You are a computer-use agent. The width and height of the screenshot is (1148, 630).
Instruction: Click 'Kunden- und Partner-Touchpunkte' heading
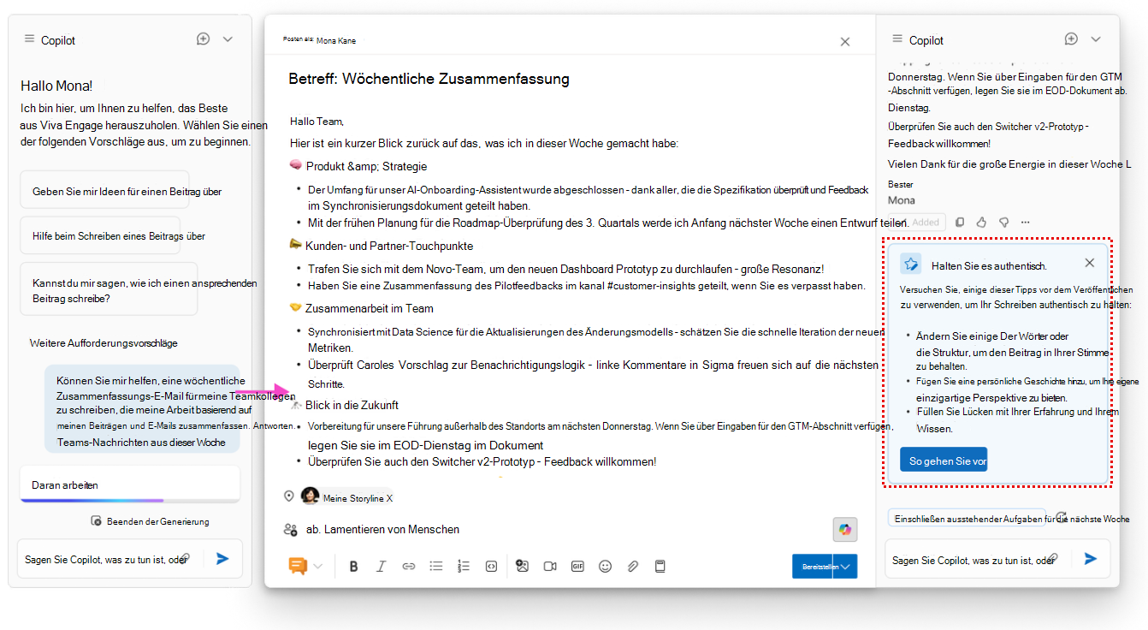point(389,246)
